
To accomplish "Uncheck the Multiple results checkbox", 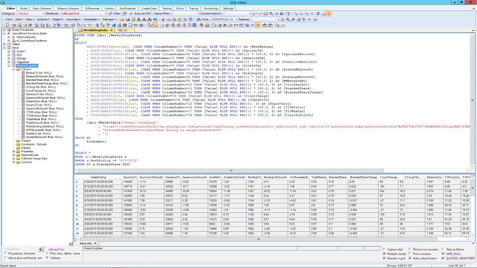I will [x=384, y=254].
